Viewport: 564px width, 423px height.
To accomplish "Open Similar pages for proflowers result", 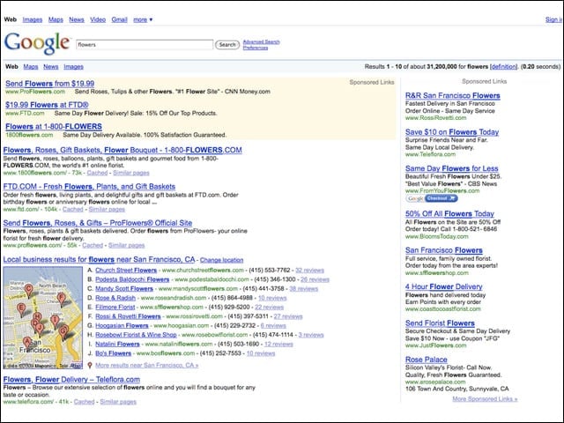I will (126, 245).
